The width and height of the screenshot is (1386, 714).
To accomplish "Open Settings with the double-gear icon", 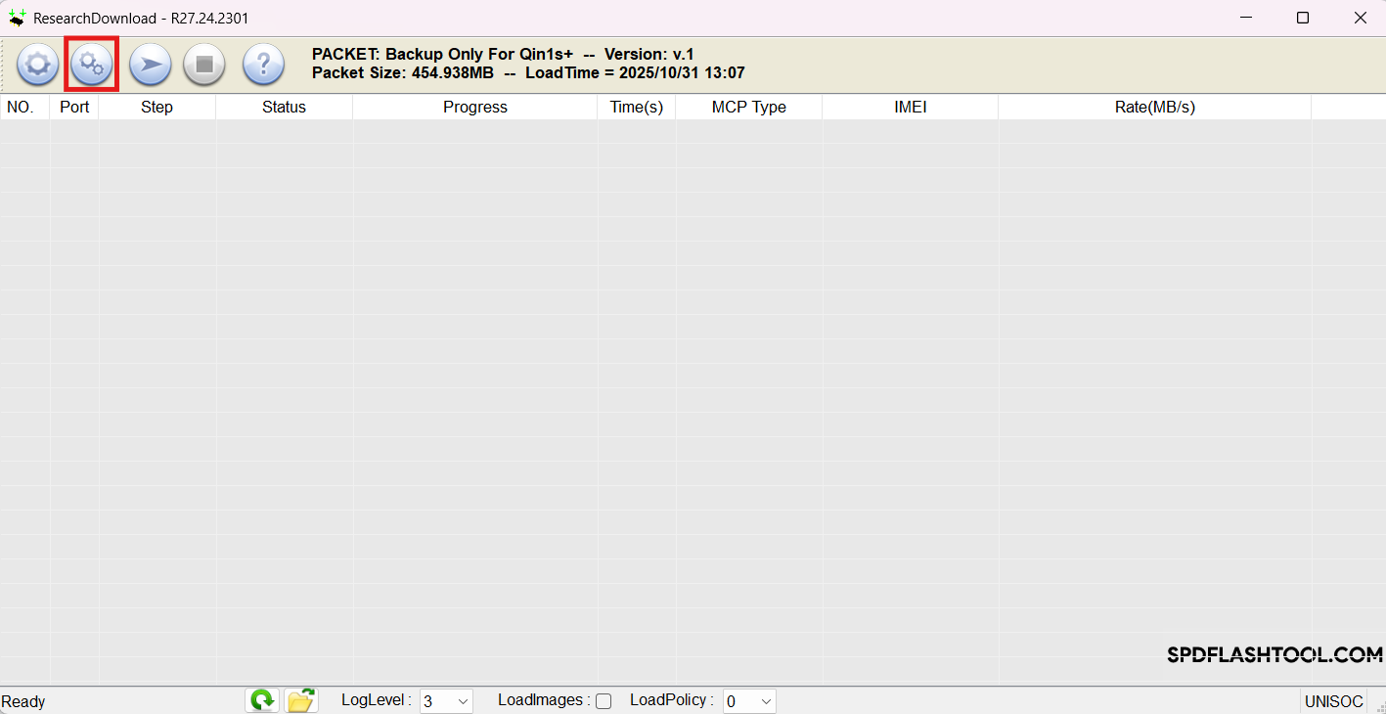I will (92, 65).
